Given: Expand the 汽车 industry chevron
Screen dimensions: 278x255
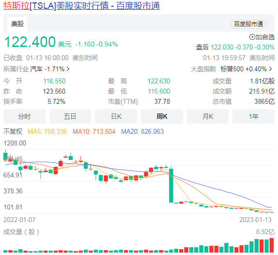Looking at the screenshot, I should point(68,69).
